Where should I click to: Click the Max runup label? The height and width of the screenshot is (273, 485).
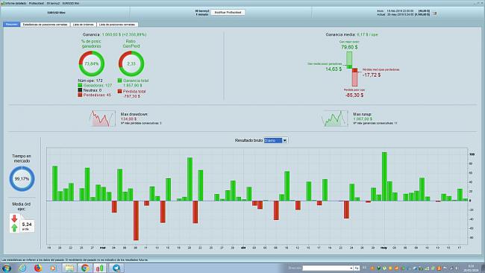tap(363, 114)
